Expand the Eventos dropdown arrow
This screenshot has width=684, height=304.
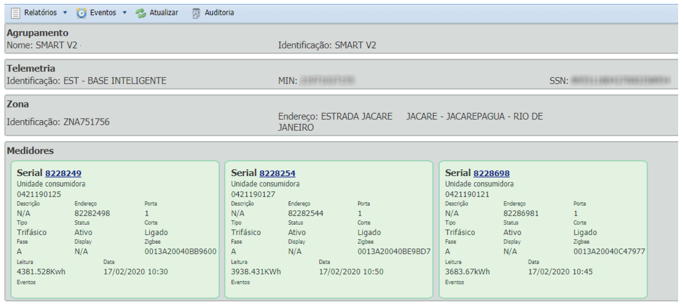(x=125, y=13)
